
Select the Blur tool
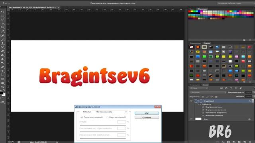pyautogui.click(x=2, y=59)
